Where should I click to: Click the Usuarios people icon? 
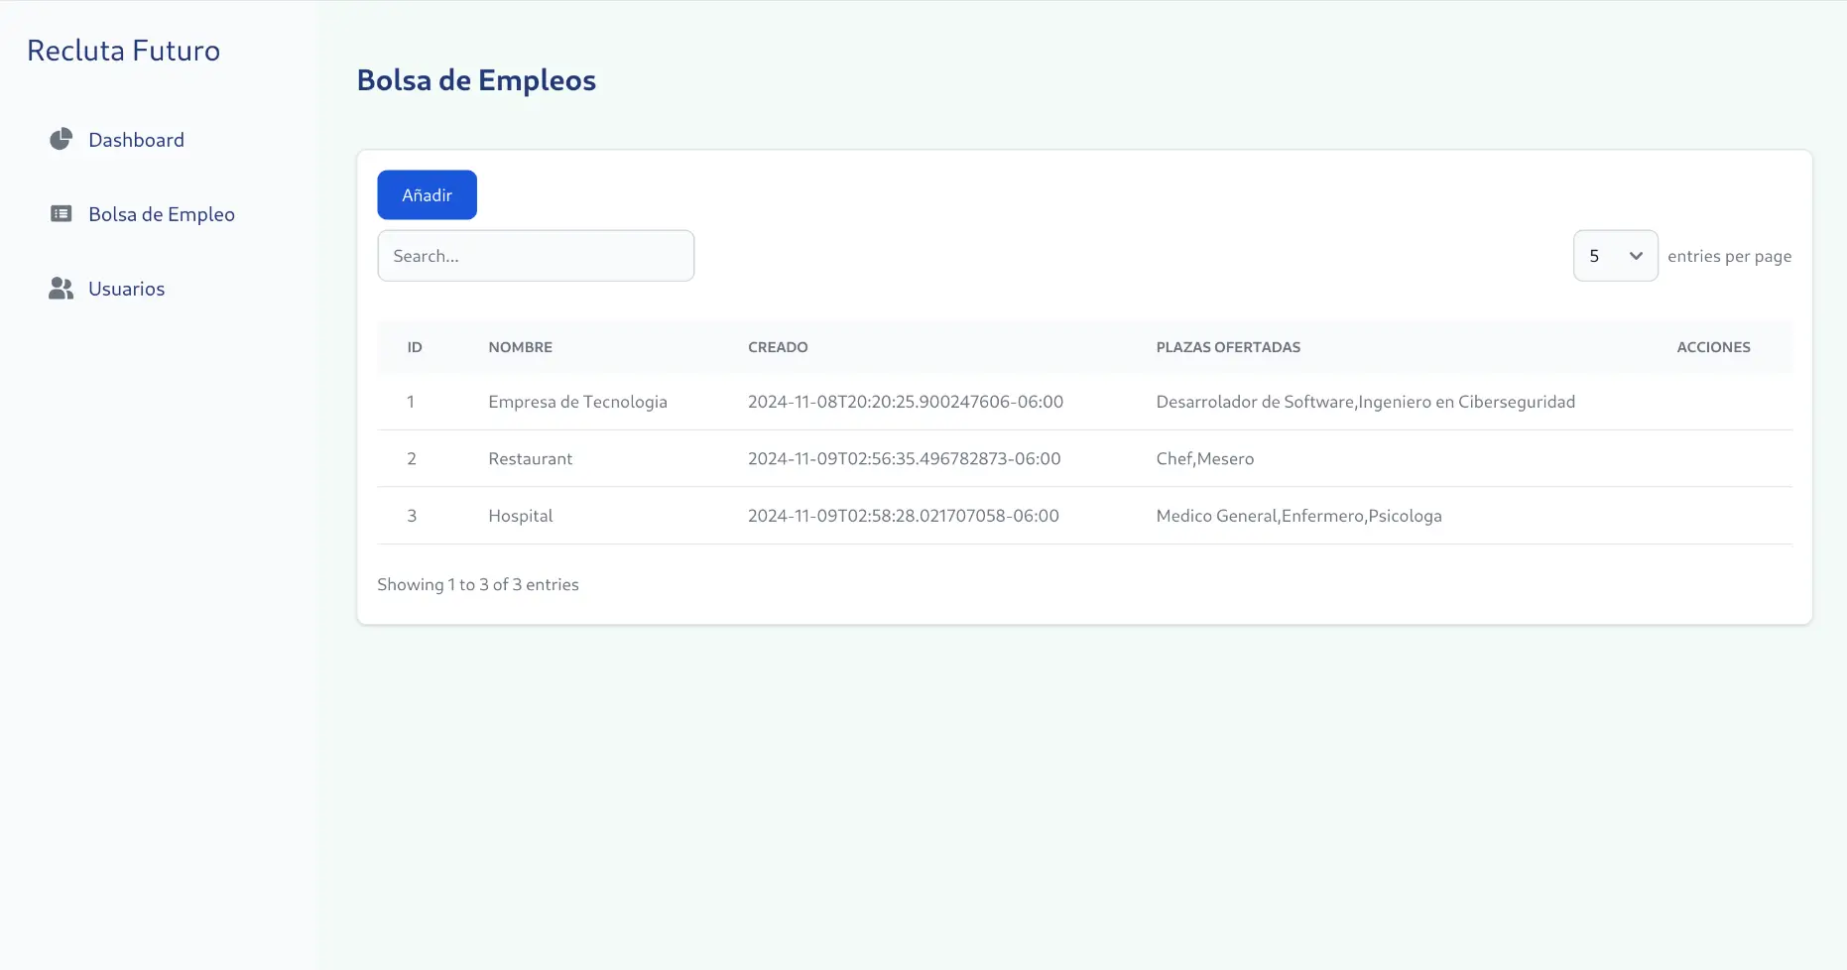tap(62, 288)
